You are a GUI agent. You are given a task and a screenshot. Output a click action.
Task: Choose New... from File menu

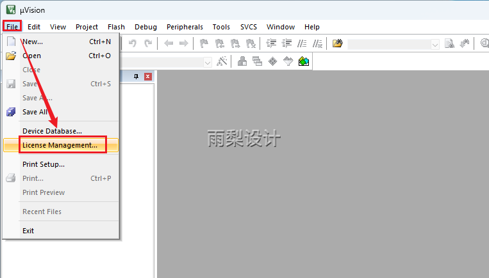61,42
